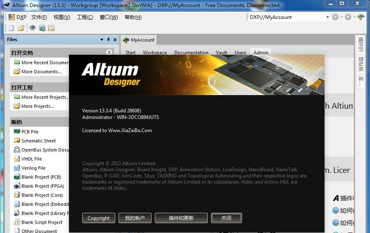The image size is (370, 233).
Task: Open the 窗口(W) menu
Action: coord(109,17)
